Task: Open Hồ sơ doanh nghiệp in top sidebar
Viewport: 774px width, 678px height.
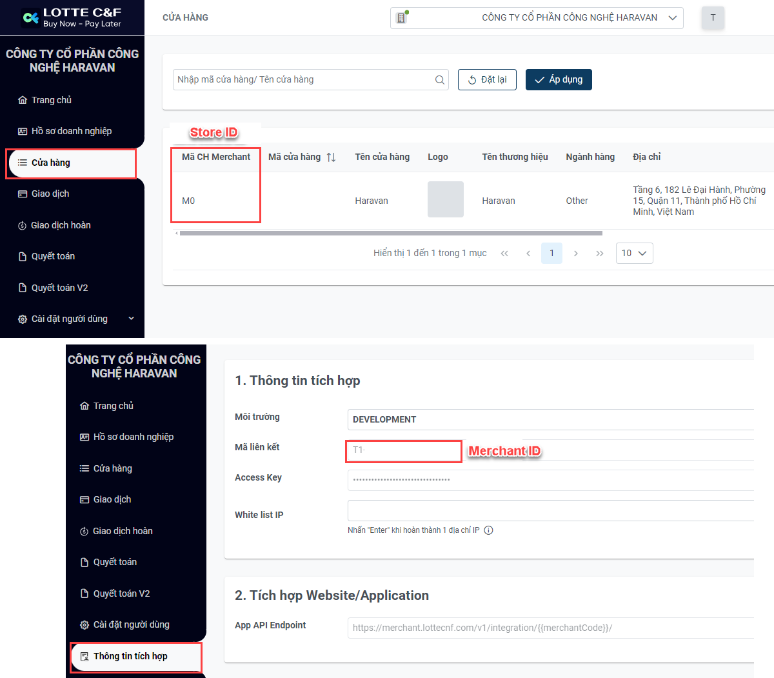Action: click(64, 131)
